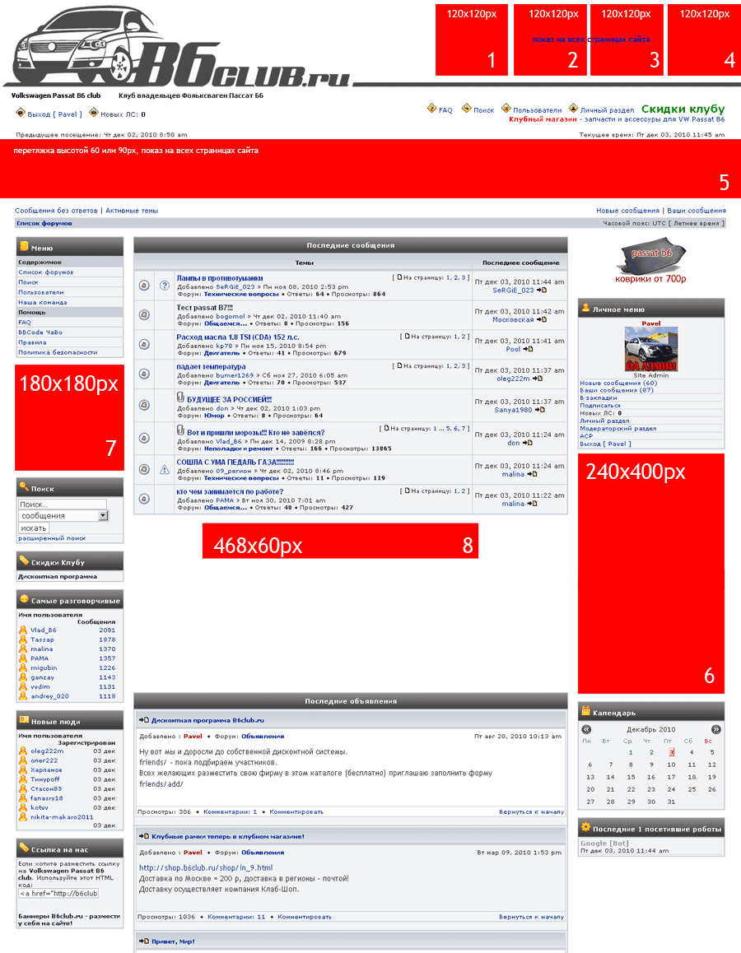Go to next month in the calendar
Viewport: 741px width, 953px height.
[715, 729]
